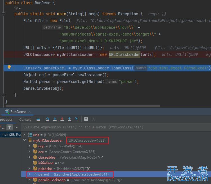Open the Evaluate Expression calculator icon
The width and height of the screenshot is (211, 184).
(86, 119)
